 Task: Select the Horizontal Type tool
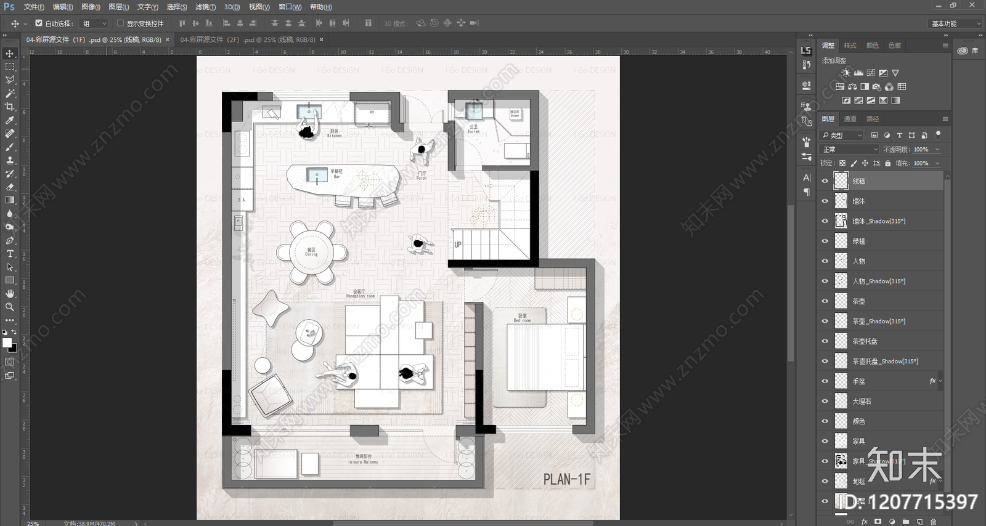point(10,254)
